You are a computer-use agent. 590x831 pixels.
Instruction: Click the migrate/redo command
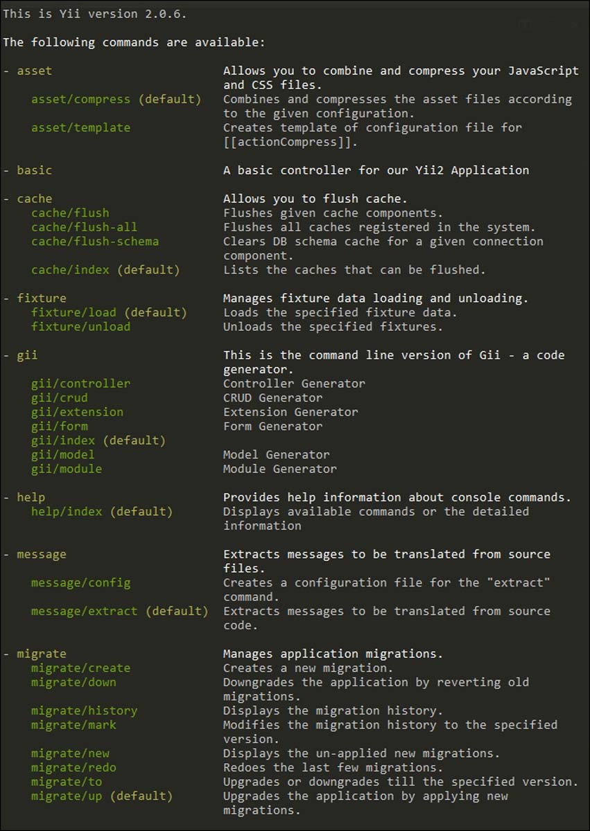[73, 767]
